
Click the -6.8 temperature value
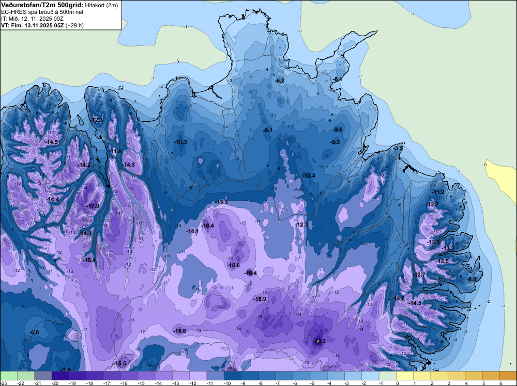(34, 332)
